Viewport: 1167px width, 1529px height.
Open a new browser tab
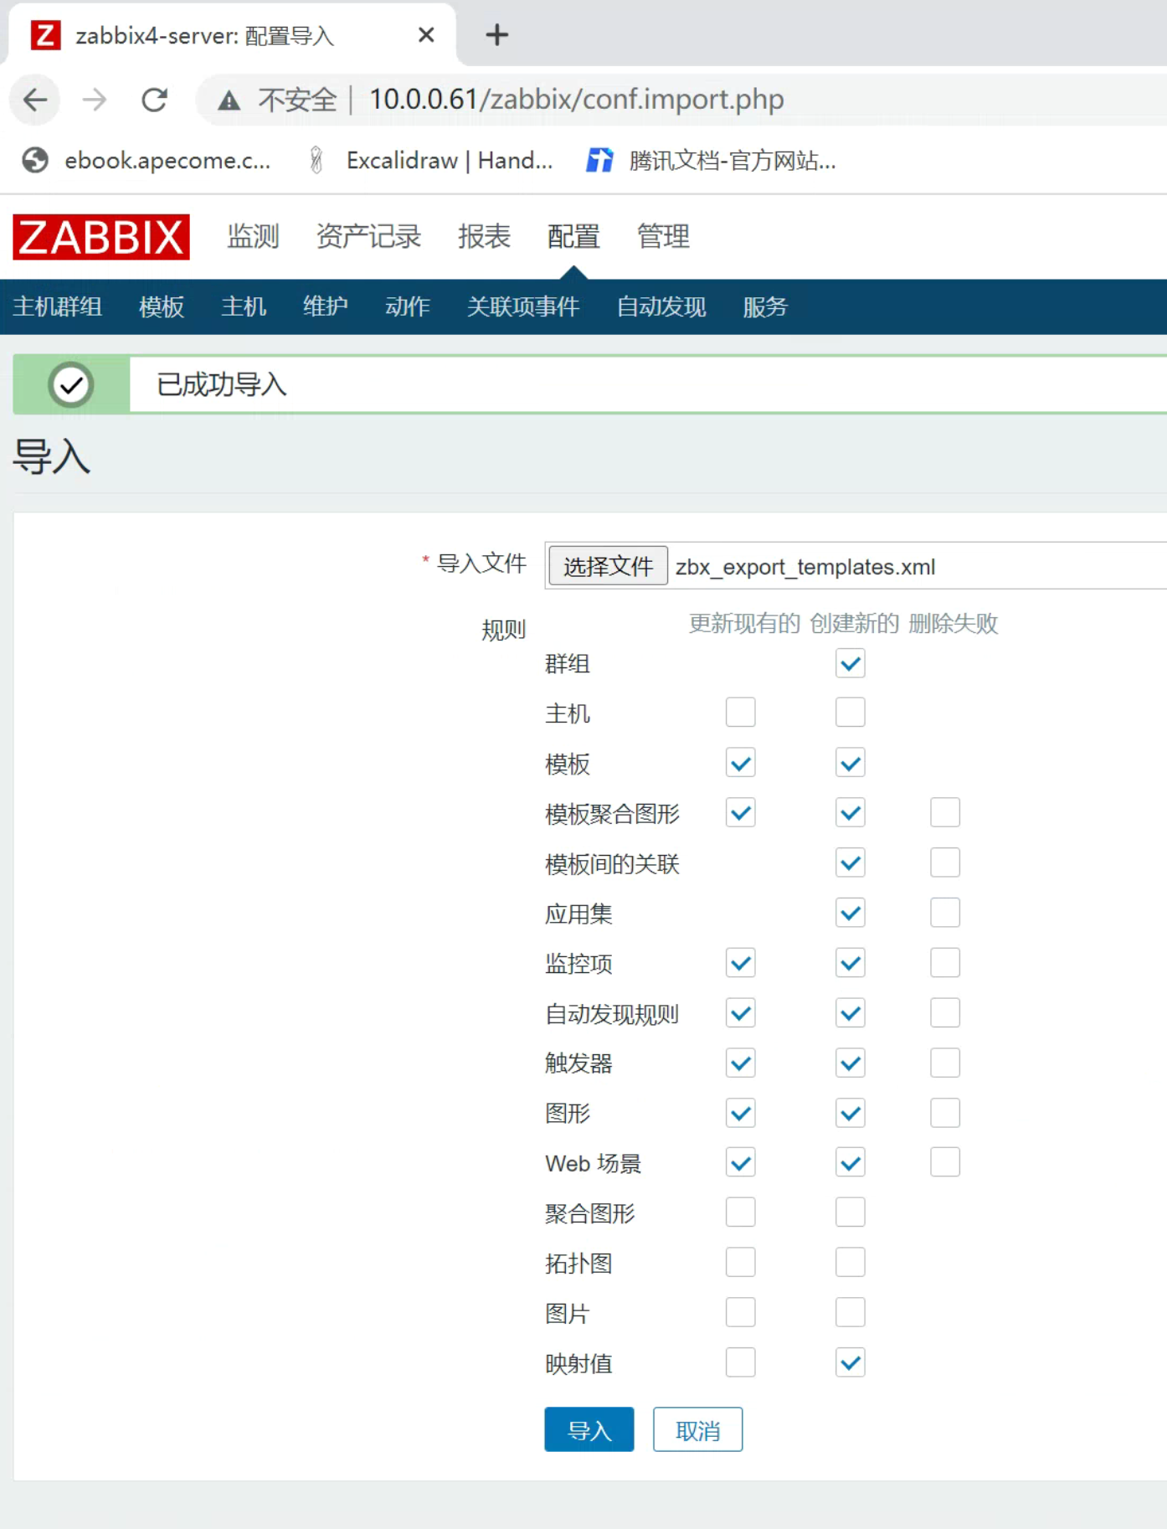[x=496, y=35]
